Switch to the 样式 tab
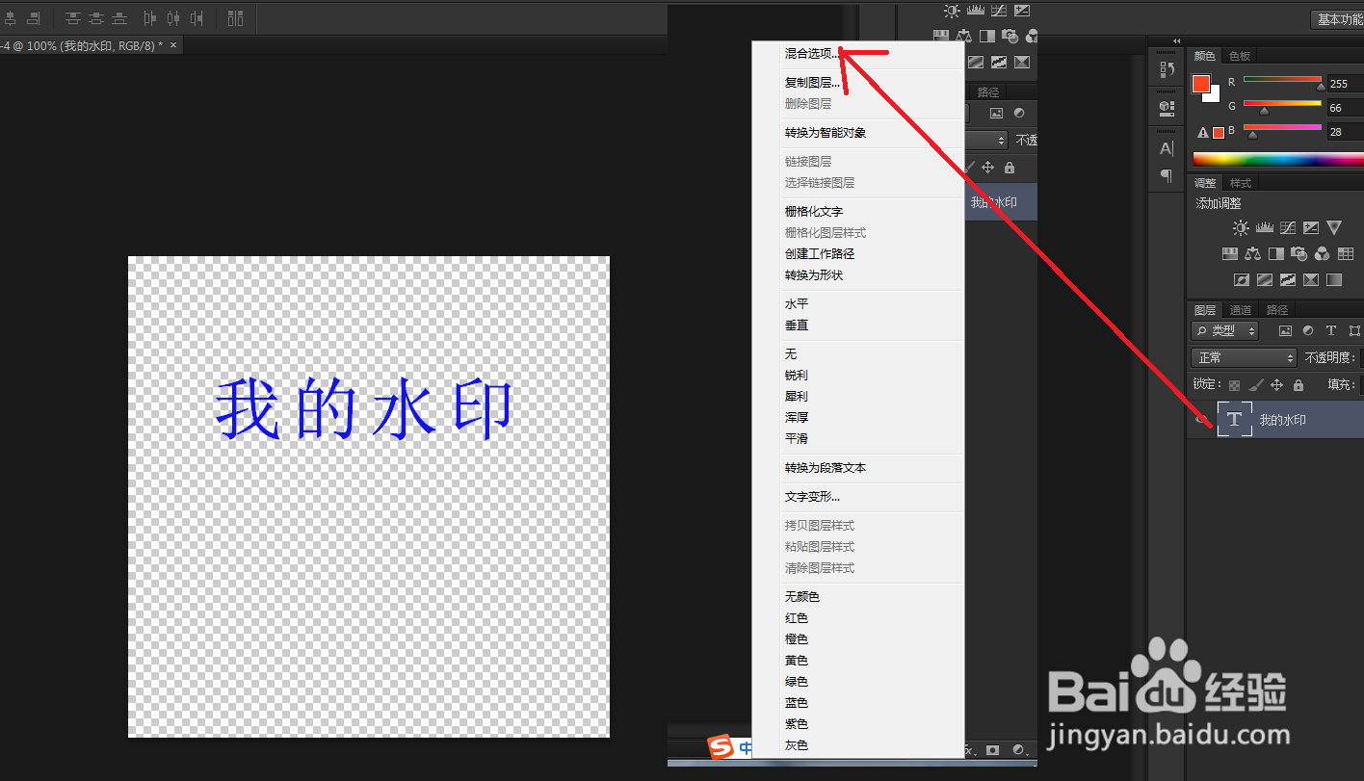1364x781 pixels. point(1241,183)
